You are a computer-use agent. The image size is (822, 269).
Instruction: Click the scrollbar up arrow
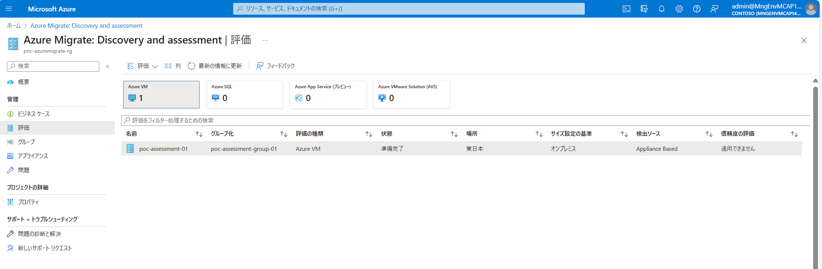[815, 81]
